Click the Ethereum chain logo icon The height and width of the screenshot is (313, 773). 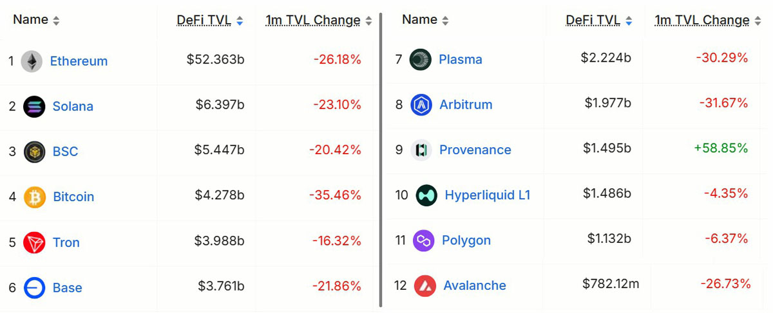point(32,61)
